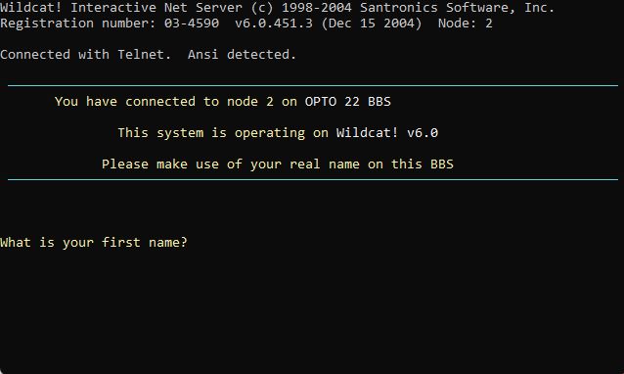
Task: Click the word 'Telnet' in the connection line
Action: 141,54
